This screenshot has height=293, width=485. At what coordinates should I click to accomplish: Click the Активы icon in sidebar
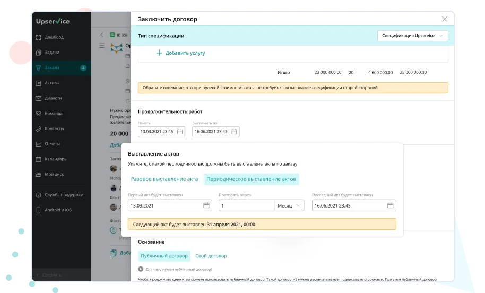click(38, 83)
